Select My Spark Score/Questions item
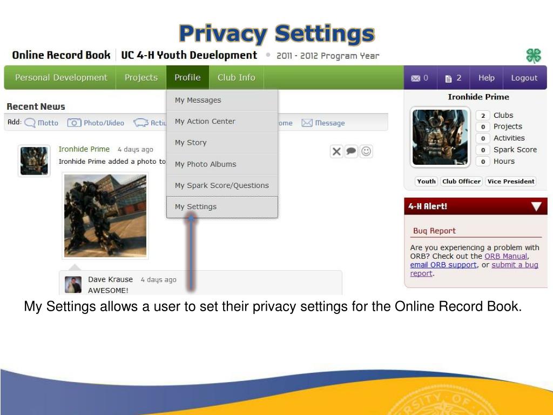The image size is (553, 415). coord(222,185)
